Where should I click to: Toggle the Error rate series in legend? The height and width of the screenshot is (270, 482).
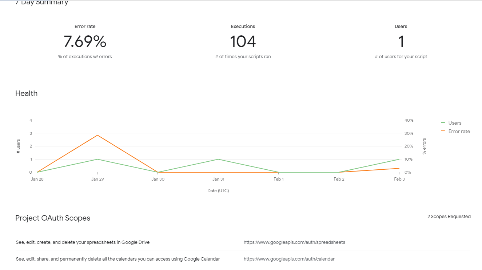(x=455, y=131)
